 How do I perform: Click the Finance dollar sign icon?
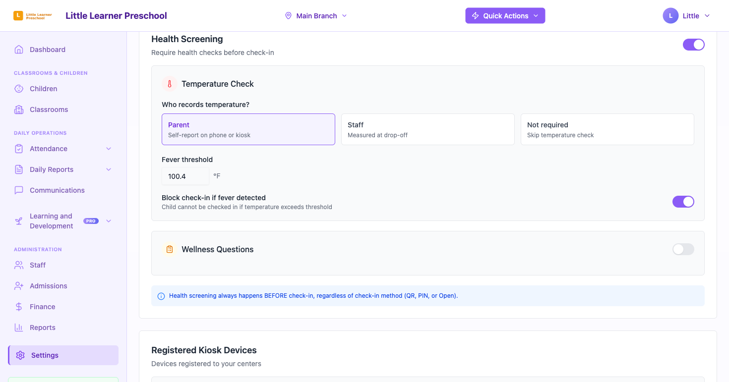point(19,307)
